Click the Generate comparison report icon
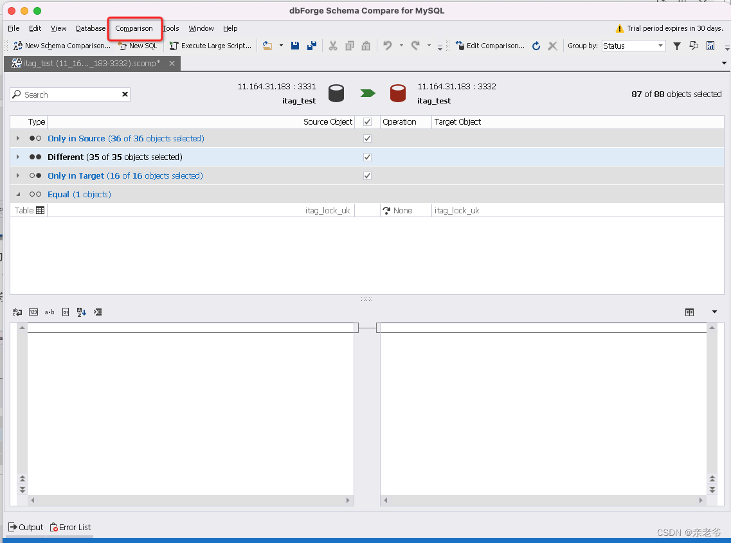This screenshot has height=543, width=731. (x=710, y=46)
